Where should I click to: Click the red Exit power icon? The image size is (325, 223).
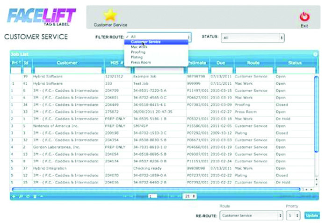(x=304, y=16)
